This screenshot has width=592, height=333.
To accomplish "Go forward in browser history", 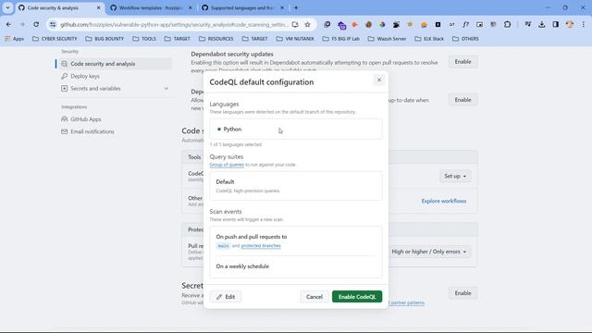I will point(22,25).
